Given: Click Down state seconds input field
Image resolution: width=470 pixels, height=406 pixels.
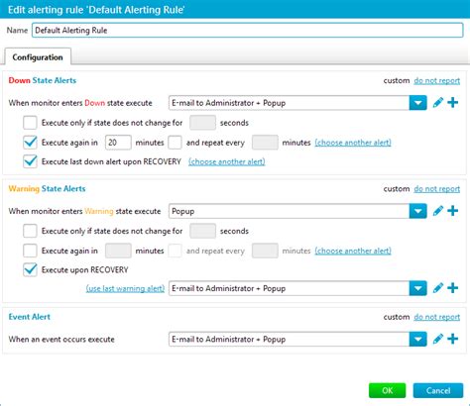Looking at the screenshot, I should [202, 123].
